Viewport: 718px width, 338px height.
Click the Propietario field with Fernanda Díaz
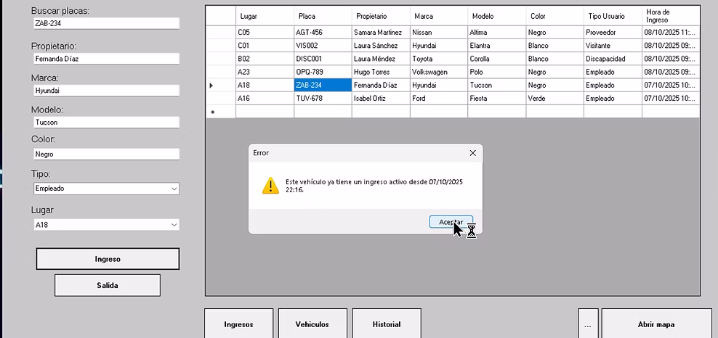106,59
